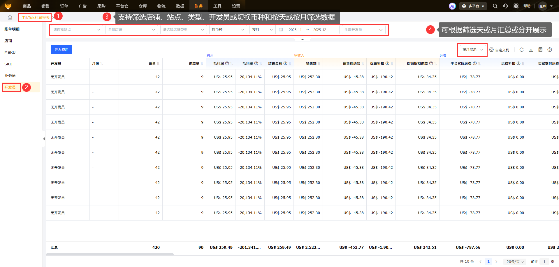Select 业务员 in left sidebar
559x267 pixels.
pyautogui.click(x=10, y=76)
